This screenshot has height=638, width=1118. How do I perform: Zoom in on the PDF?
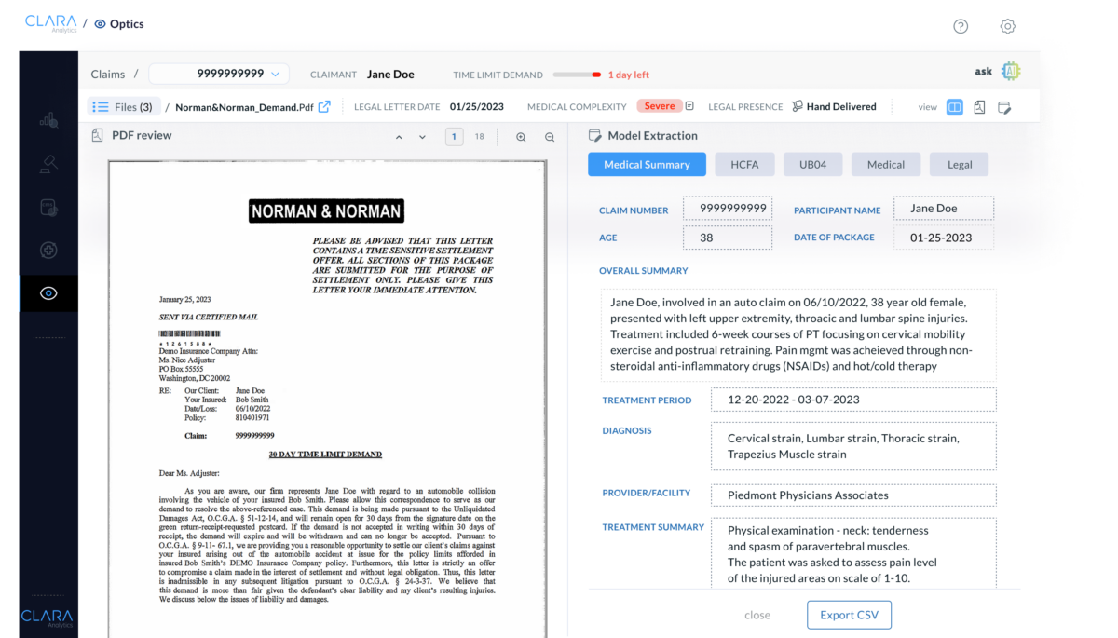pos(521,137)
